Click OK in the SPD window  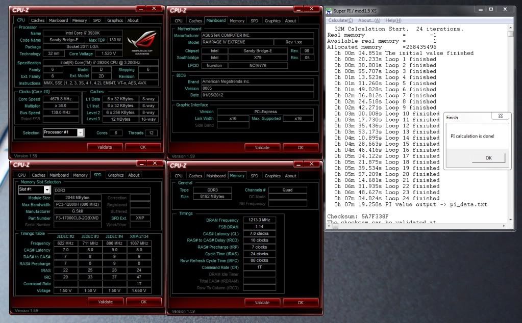143,302
